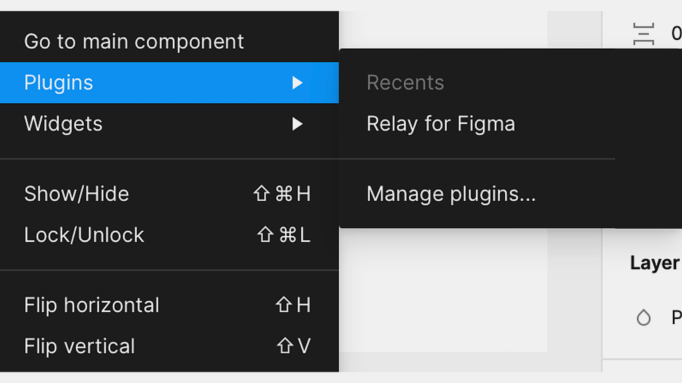682x383 pixels.
Task: Click the Shift-H shortcut next to Flip horizontal
Action: [x=293, y=305]
